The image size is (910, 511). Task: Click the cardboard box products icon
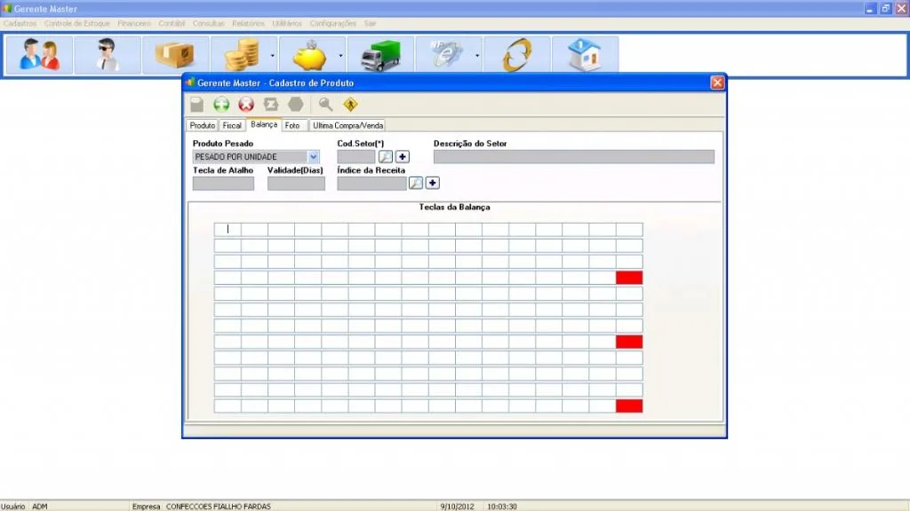click(x=175, y=55)
